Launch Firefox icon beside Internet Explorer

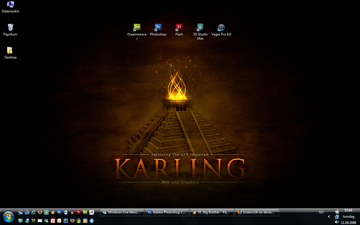tap(40, 212)
